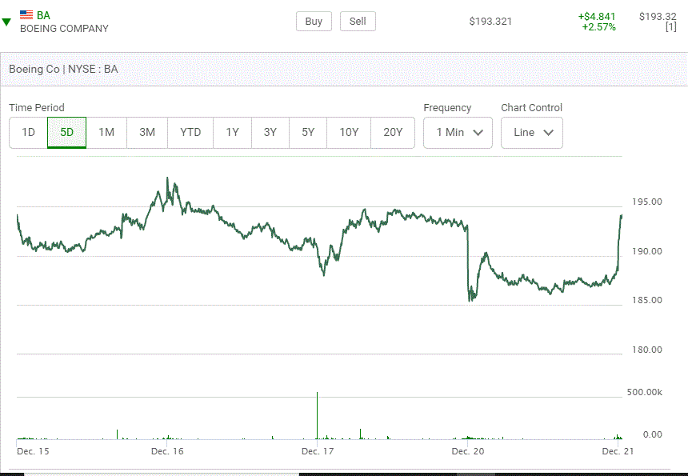Click the 500.00k volume axis label
The width and height of the screenshot is (688, 476).
click(645, 392)
